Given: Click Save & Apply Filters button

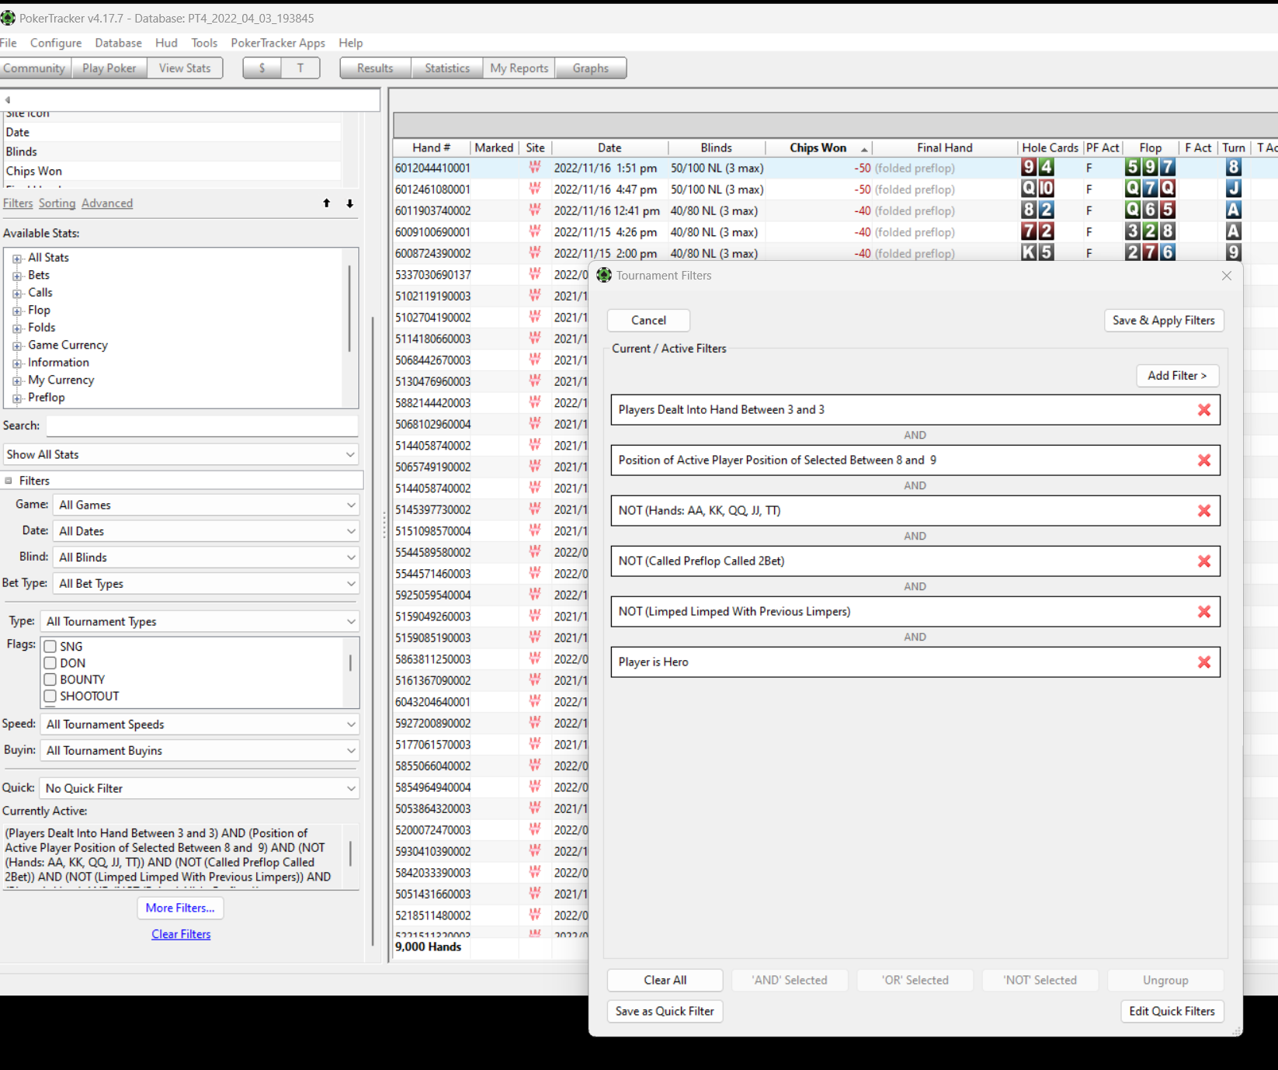Looking at the screenshot, I should click(x=1164, y=321).
